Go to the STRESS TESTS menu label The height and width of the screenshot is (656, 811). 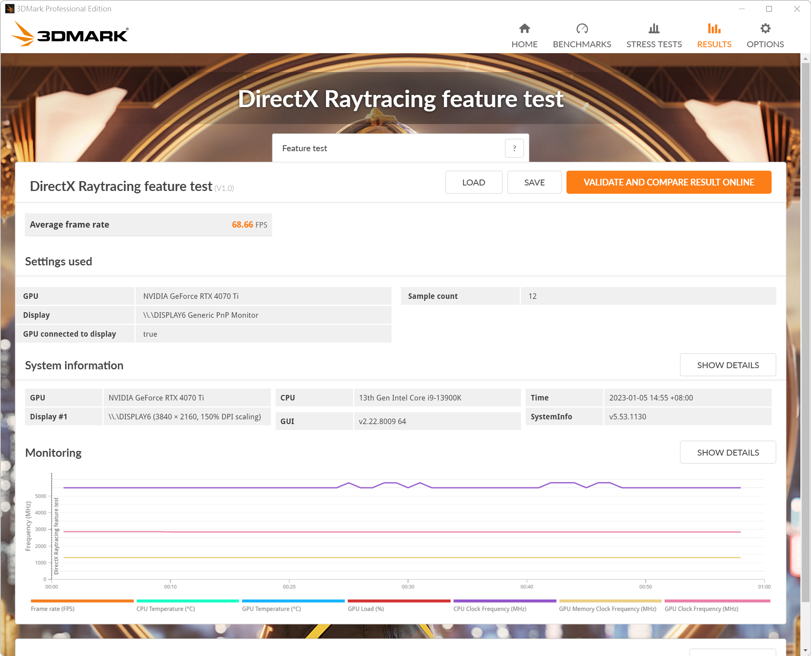coord(654,44)
